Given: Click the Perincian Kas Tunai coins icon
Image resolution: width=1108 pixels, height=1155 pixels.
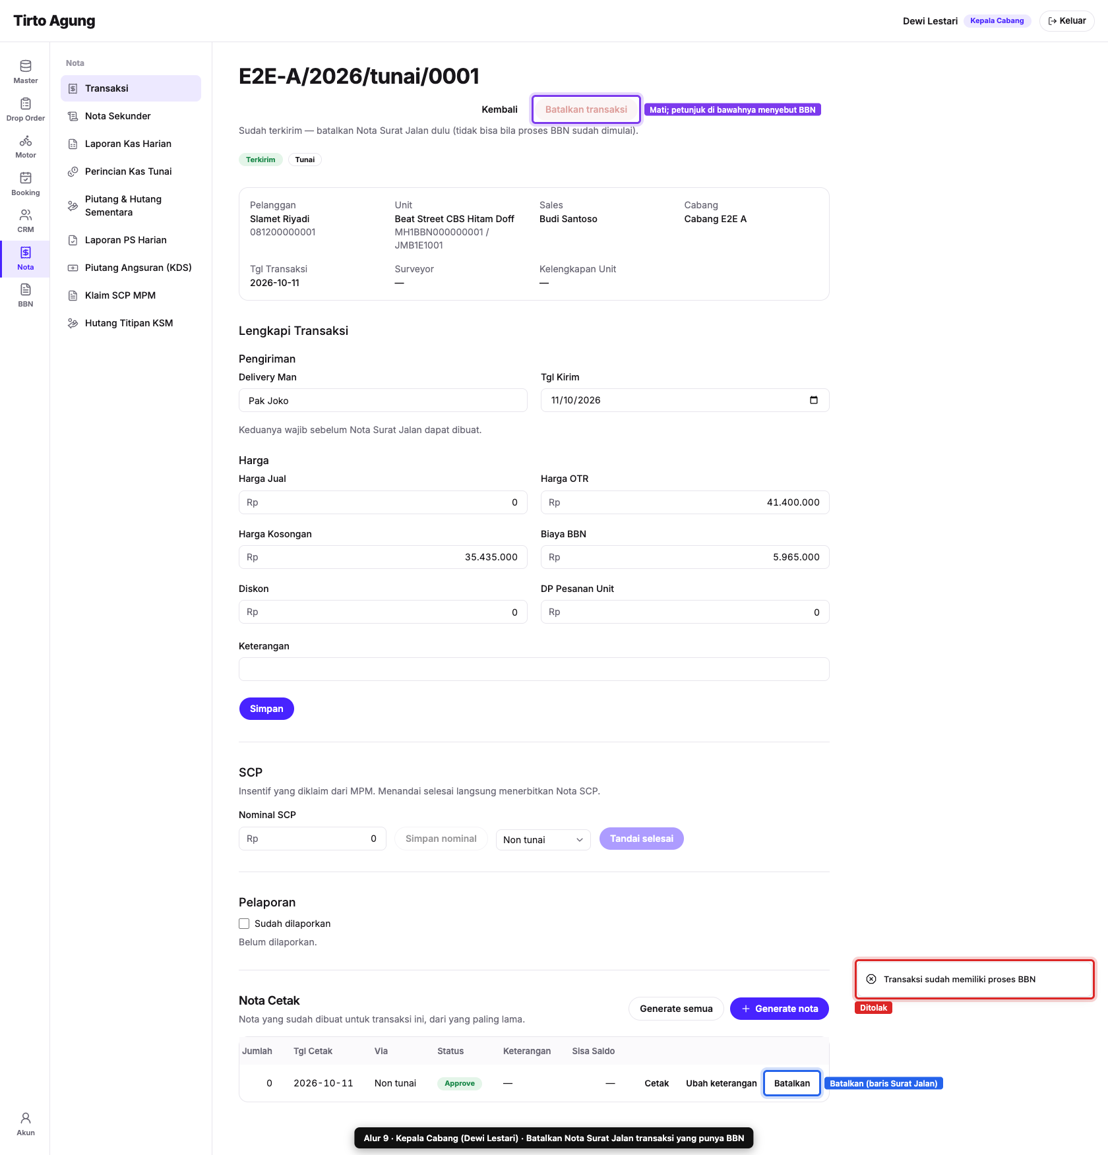Looking at the screenshot, I should 73,171.
